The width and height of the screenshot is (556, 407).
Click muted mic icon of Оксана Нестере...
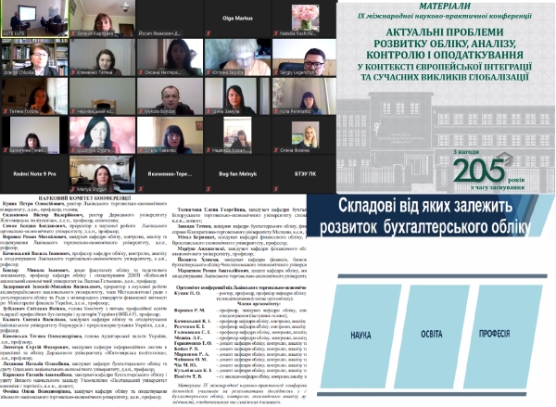(x=141, y=72)
